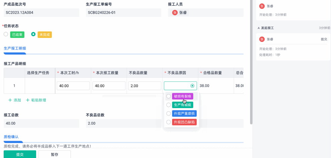Click the 质检完成 reminder note text
Viewport: 331px width, 158px height.
point(47,146)
